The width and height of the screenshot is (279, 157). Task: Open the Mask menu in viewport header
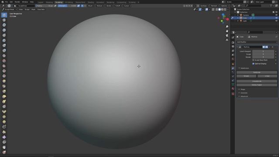coord(33,10)
